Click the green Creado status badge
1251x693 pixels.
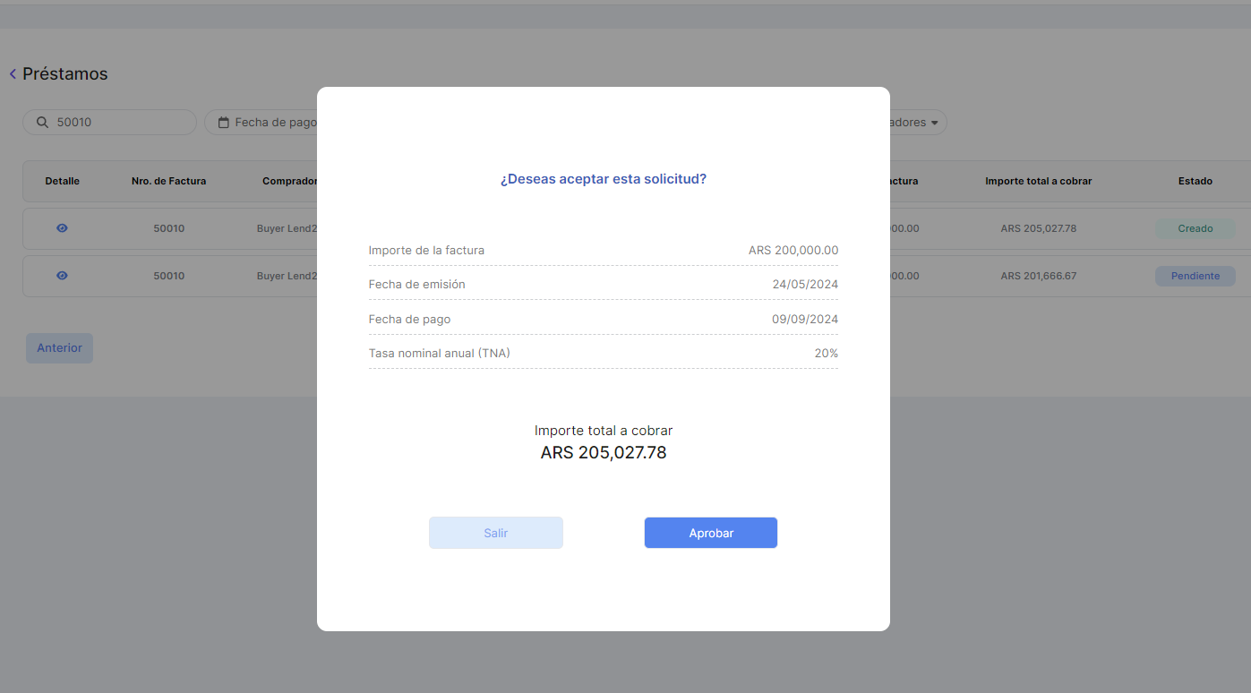click(1195, 228)
